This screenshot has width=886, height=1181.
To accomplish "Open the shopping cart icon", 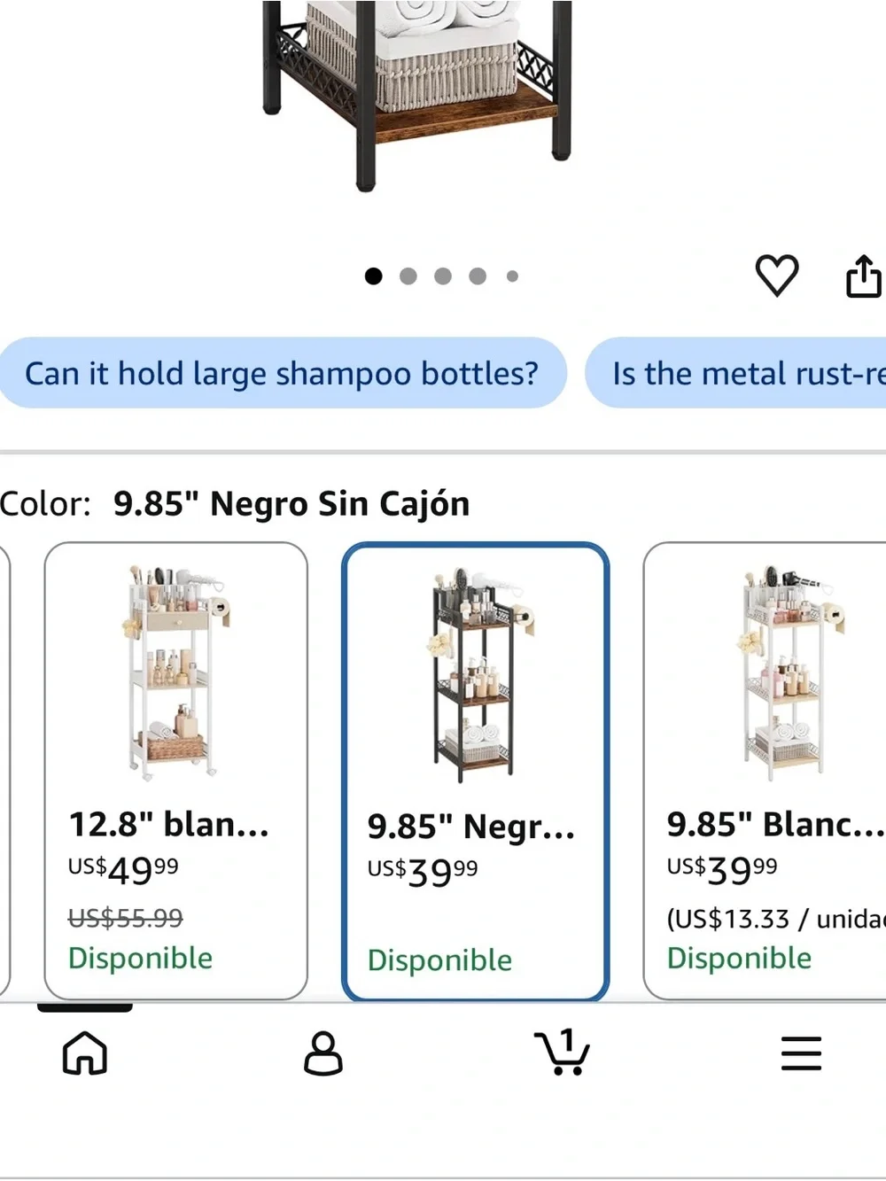I will pyautogui.click(x=563, y=1052).
